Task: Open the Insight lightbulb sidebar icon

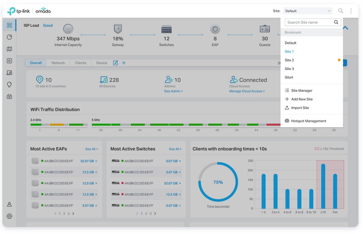Action: pyautogui.click(x=9, y=85)
